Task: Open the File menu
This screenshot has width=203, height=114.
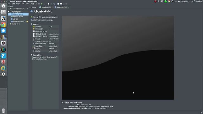Action: pyautogui.click(x=9, y=4)
